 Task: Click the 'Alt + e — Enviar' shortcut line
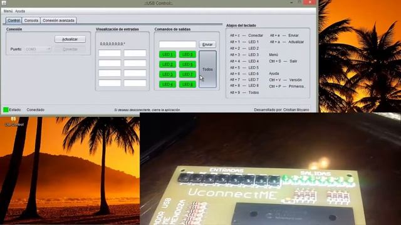pos(284,36)
